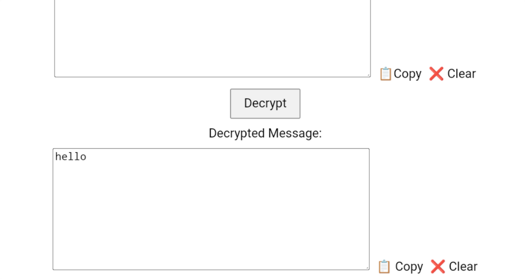This screenshot has height=279, width=525.
Task: Click the resize grip of the upper text area
Action: 368,75
